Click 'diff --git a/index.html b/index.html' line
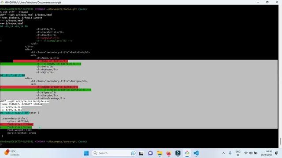This screenshot has height=158, width=282. pyautogui.click(x=26, y=14)
